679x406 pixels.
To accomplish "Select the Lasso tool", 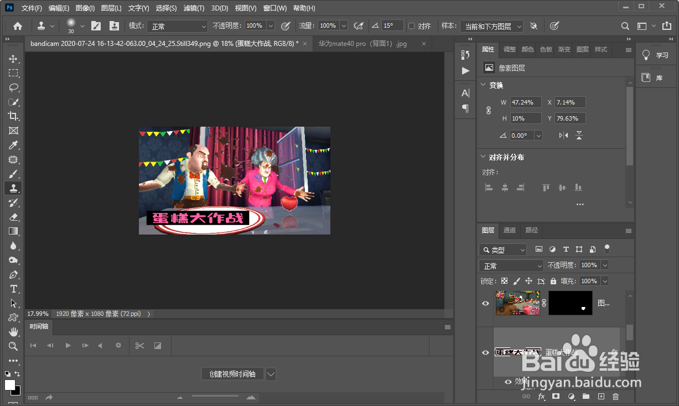I will (13, 87).
